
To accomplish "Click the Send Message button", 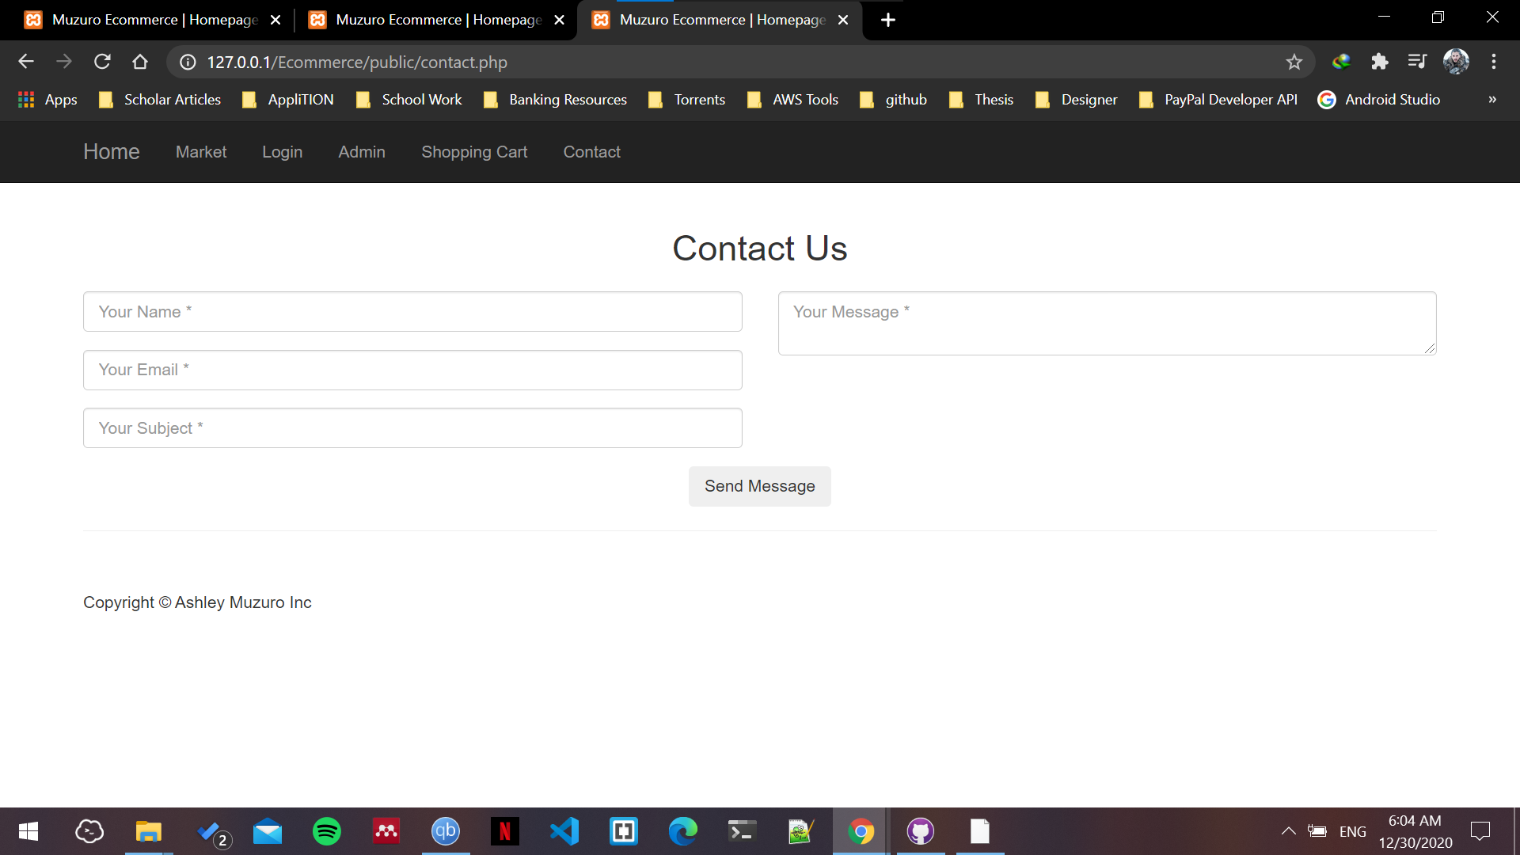I will point(759,486).
